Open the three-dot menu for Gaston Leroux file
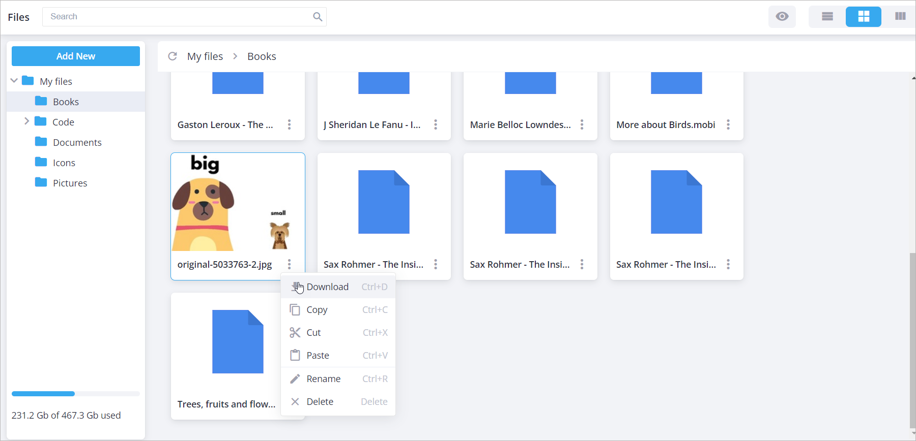The image size is (916, 441). (289, 124)
